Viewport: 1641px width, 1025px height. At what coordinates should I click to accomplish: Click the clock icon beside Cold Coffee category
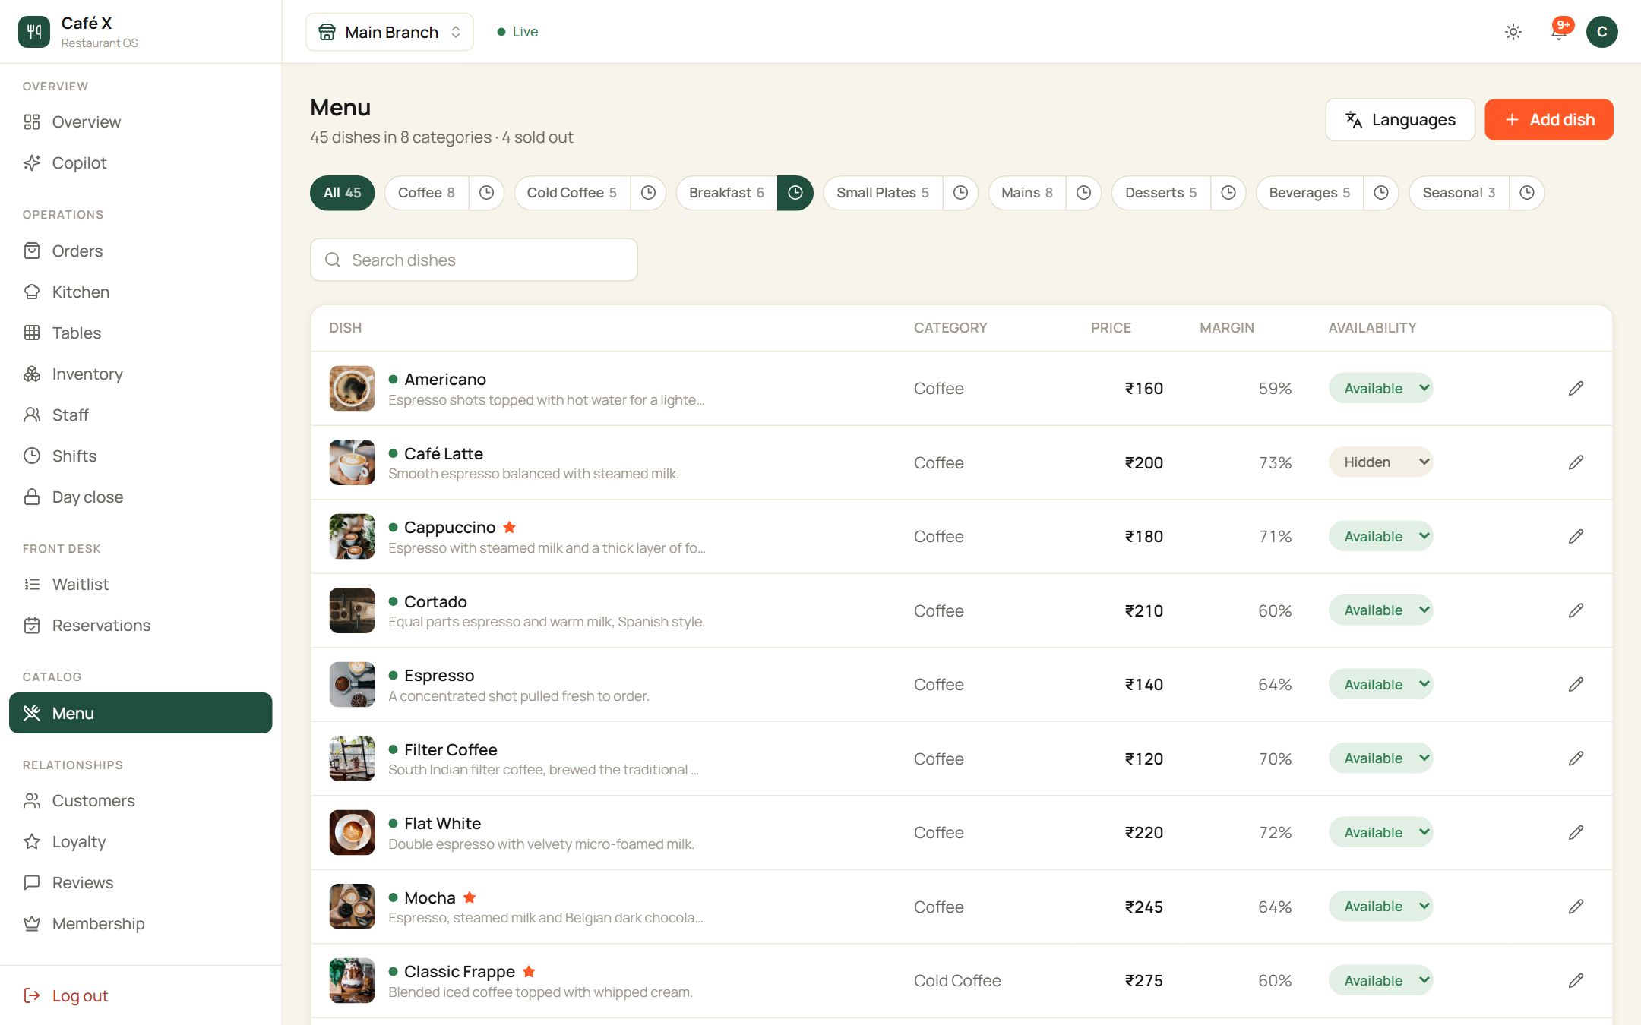pos(648,193)
